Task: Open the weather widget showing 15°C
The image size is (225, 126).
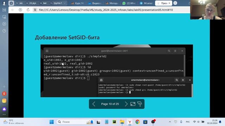Action: [13, 122]
